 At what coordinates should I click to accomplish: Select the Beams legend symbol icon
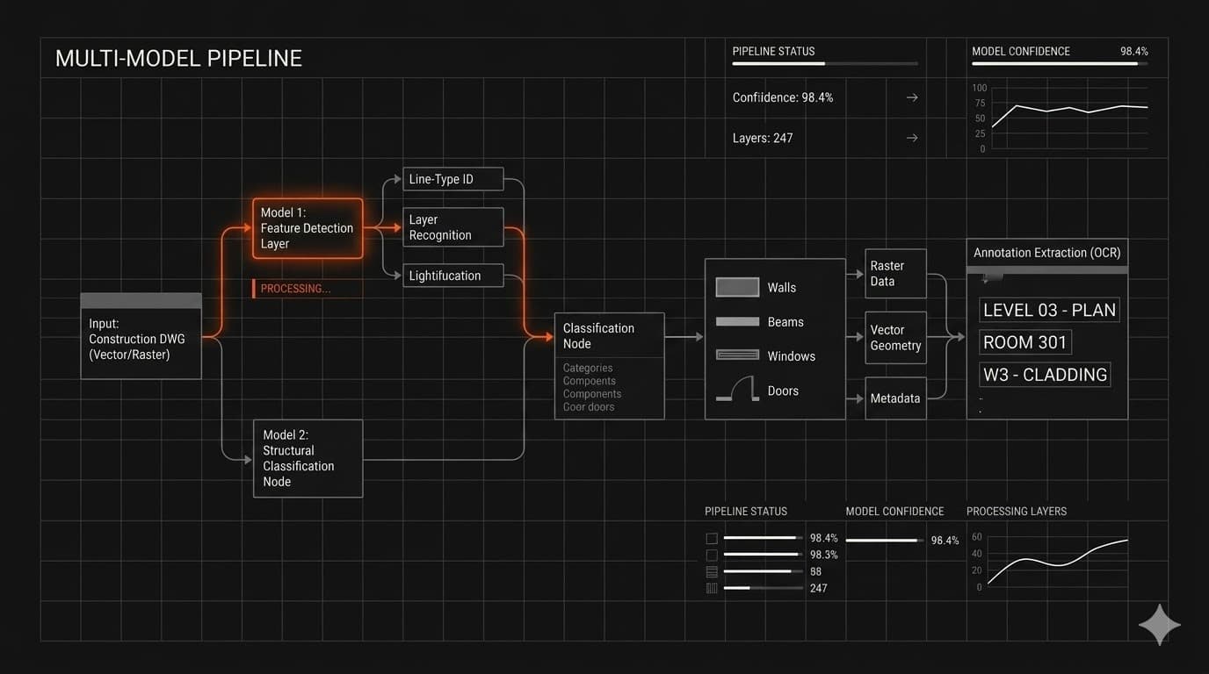coord(737,321)
